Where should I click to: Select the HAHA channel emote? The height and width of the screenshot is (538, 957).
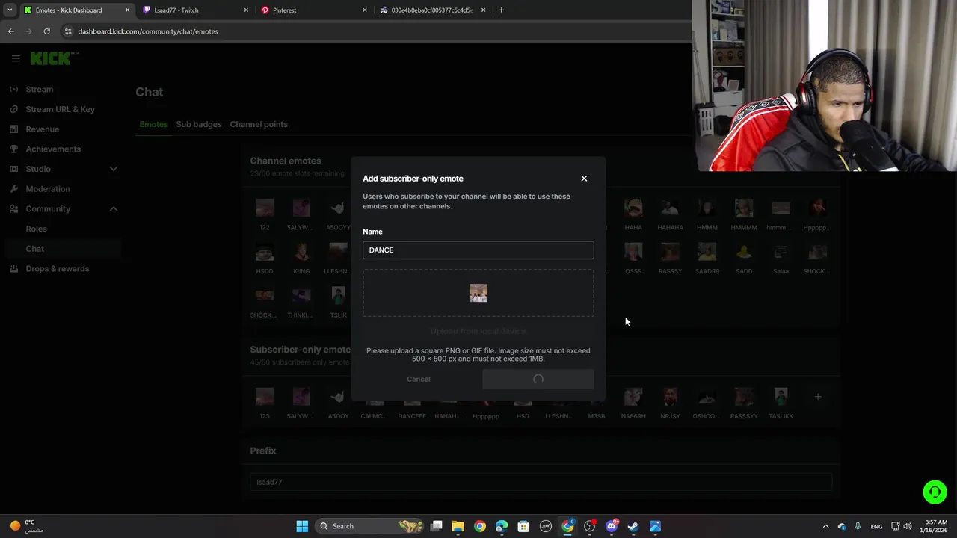click(633, 208)
